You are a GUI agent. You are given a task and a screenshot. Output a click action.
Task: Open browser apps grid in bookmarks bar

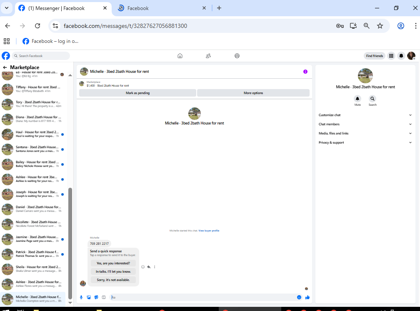(x=7, y=41)
